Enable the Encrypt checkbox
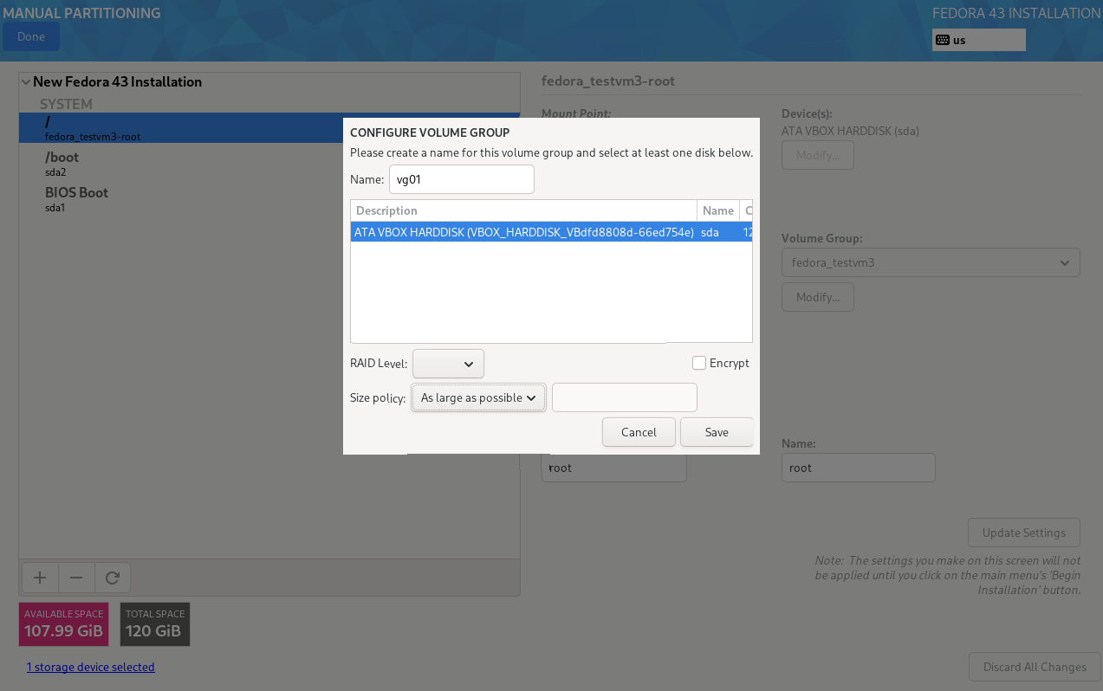Screen dimensions: 1103x691 pos(699,363)
